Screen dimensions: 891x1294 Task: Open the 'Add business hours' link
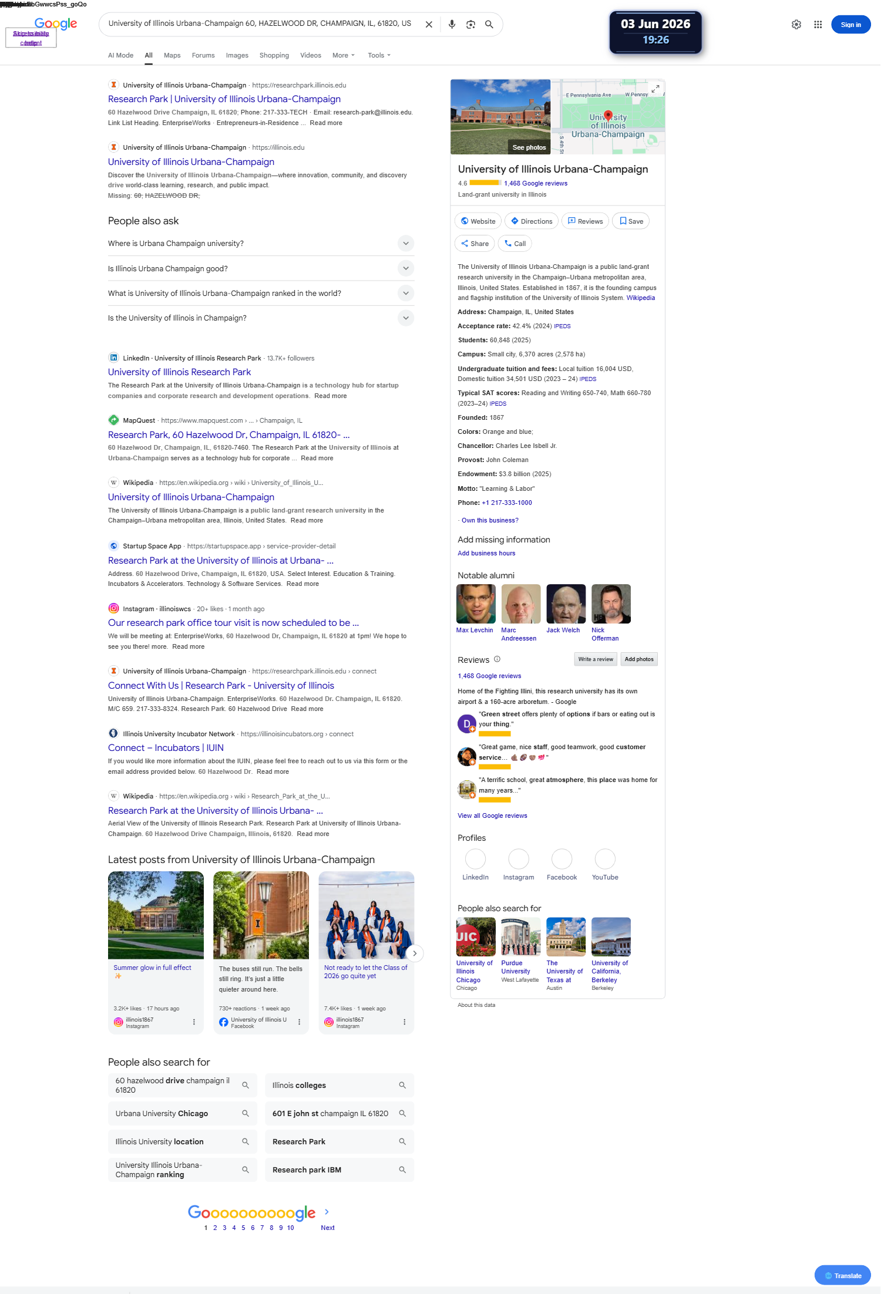pyautogui.click(x=486, y=553)
